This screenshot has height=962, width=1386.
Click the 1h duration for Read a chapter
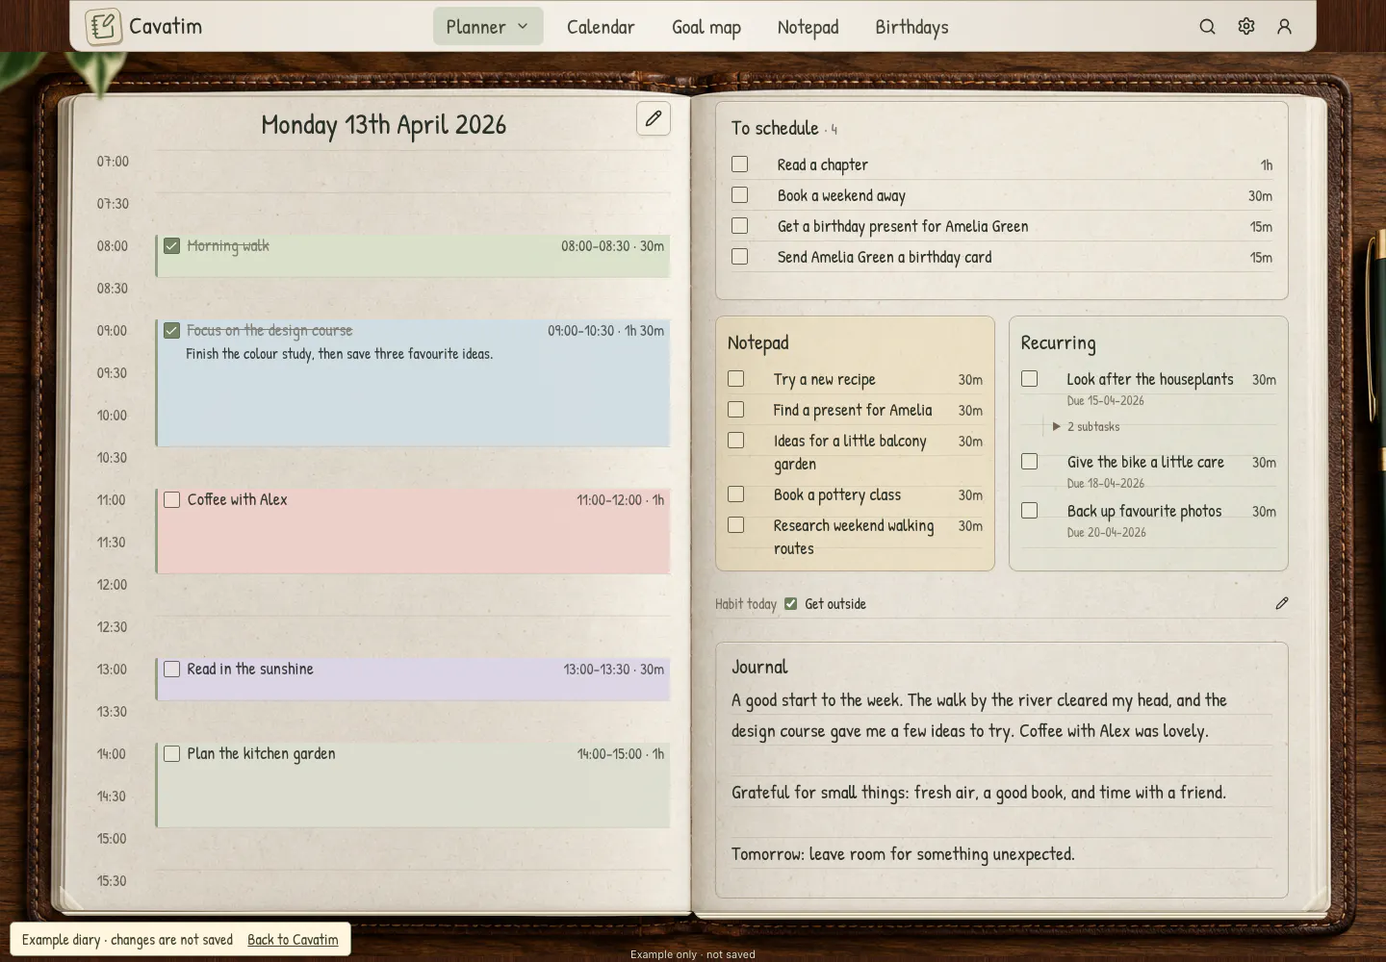pyautogui.click(x=1267, y=165)
